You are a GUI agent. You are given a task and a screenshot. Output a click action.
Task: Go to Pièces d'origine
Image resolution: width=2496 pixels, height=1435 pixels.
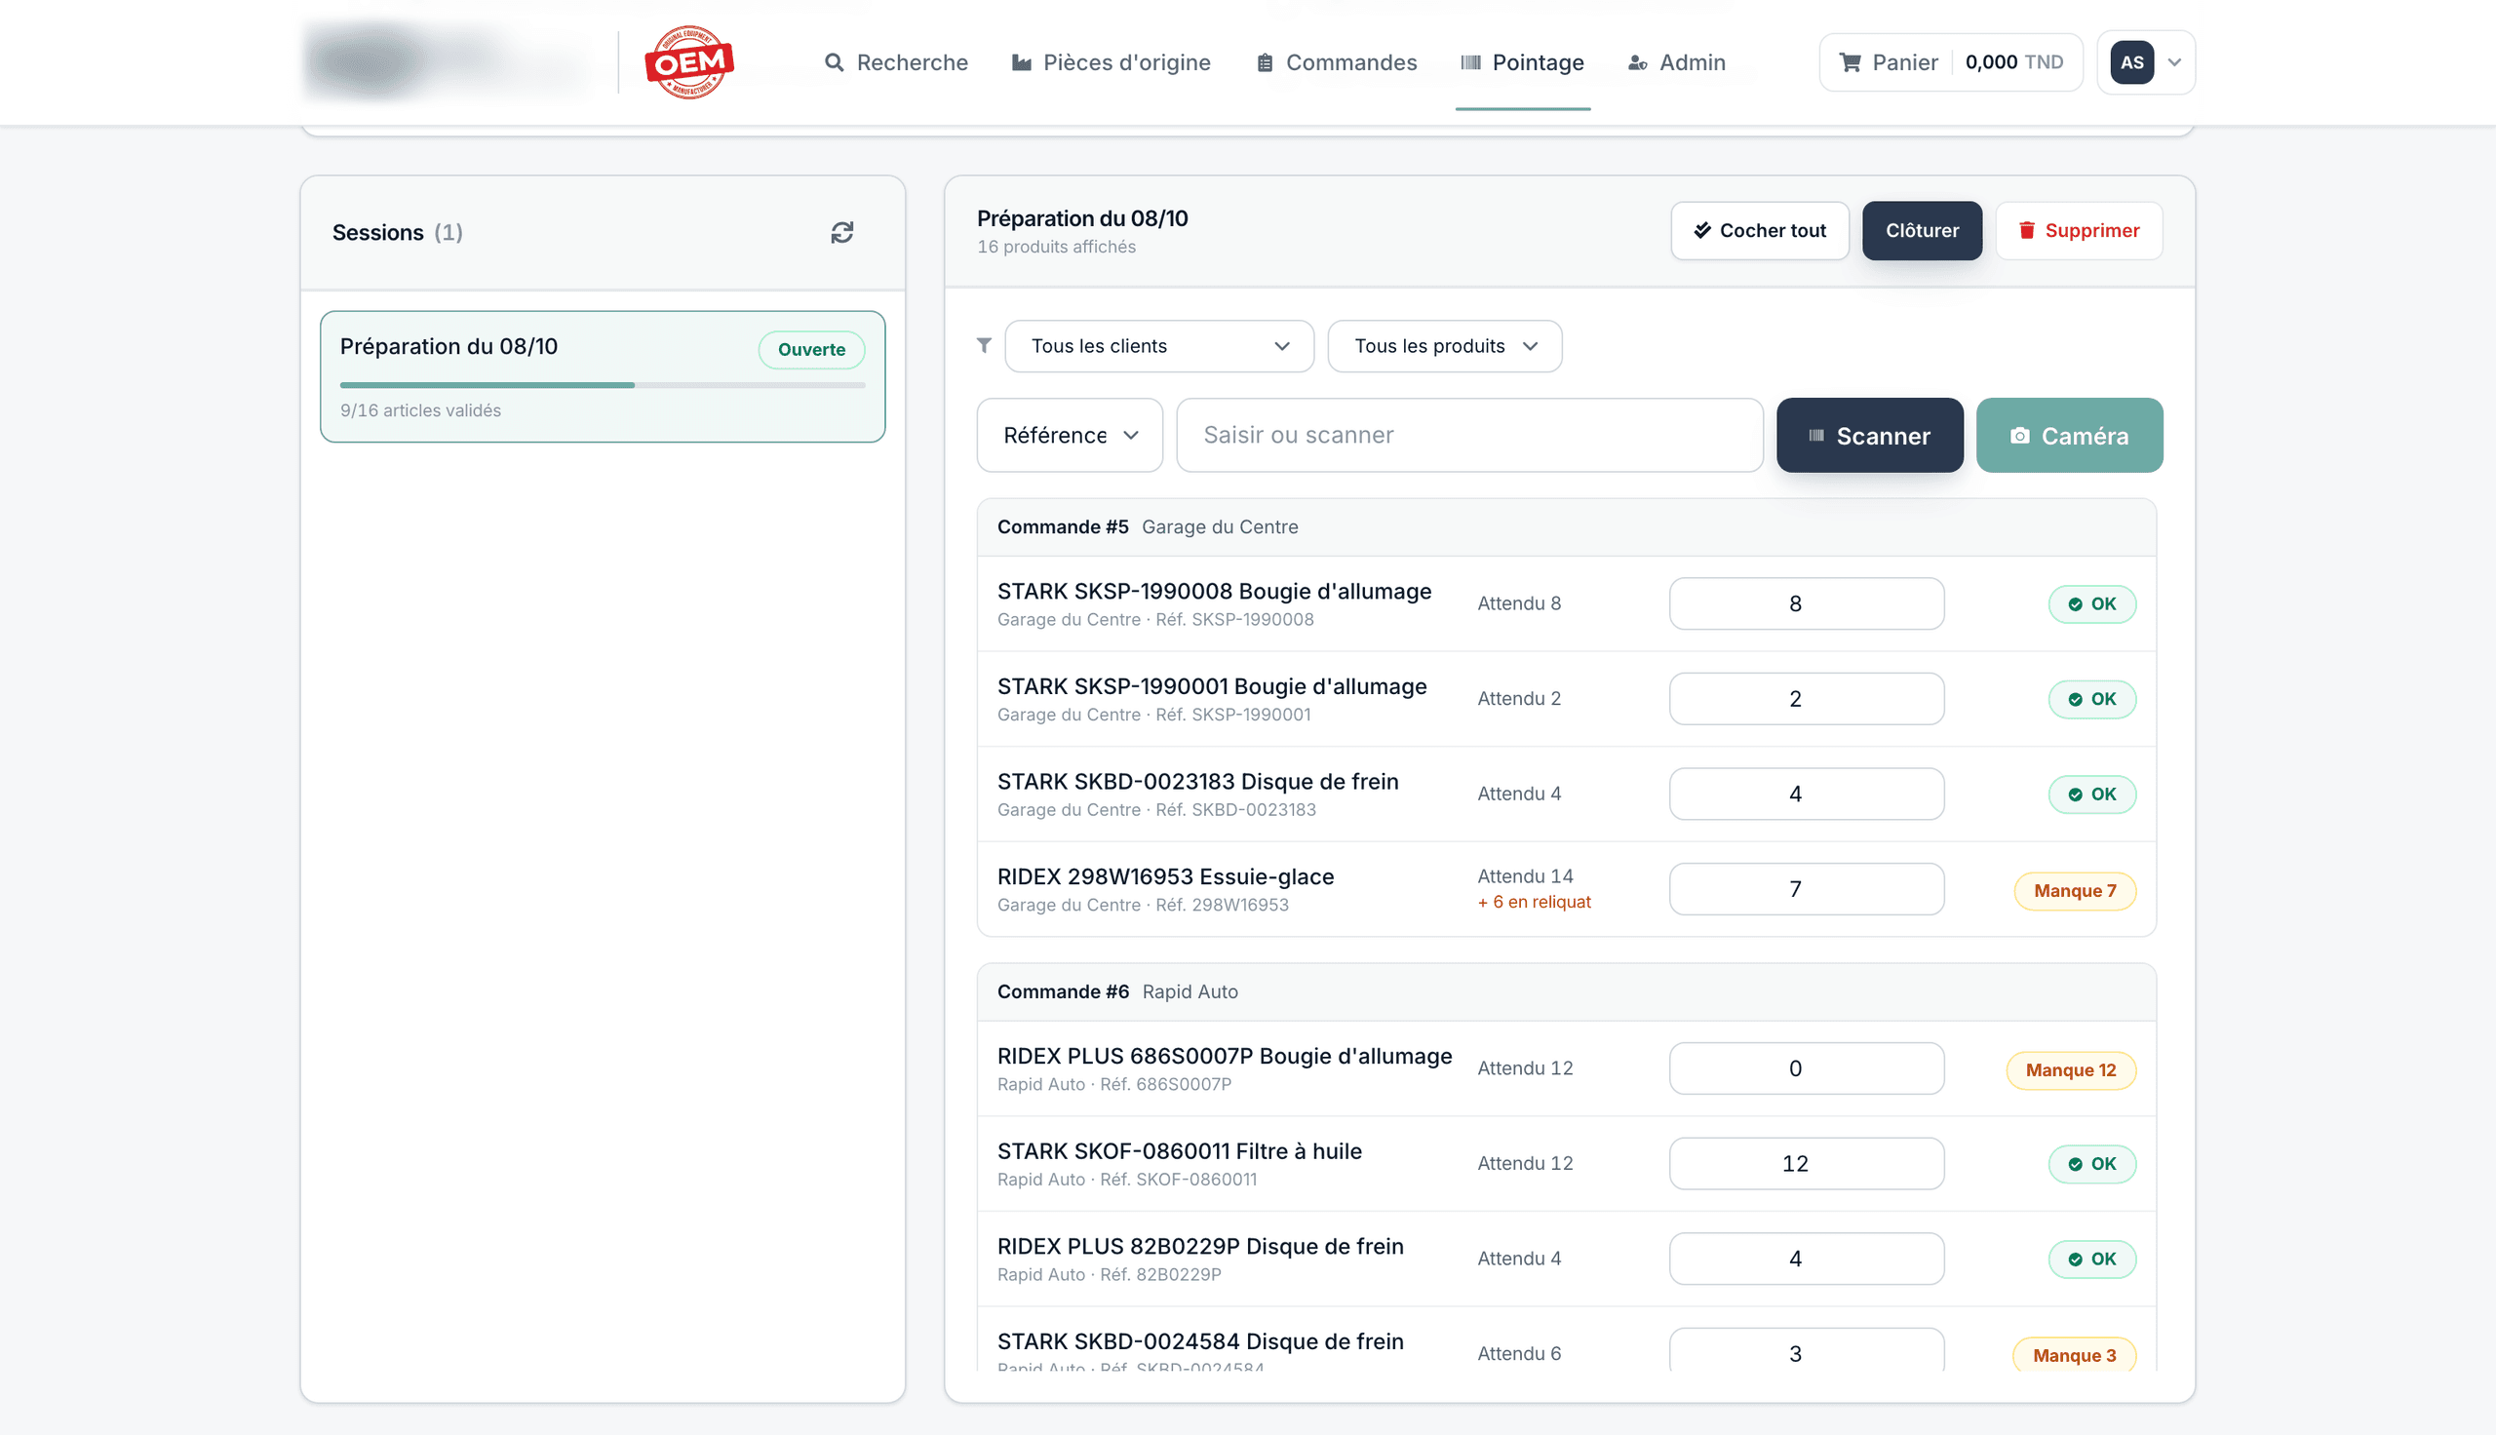(x=1111, y=62)
